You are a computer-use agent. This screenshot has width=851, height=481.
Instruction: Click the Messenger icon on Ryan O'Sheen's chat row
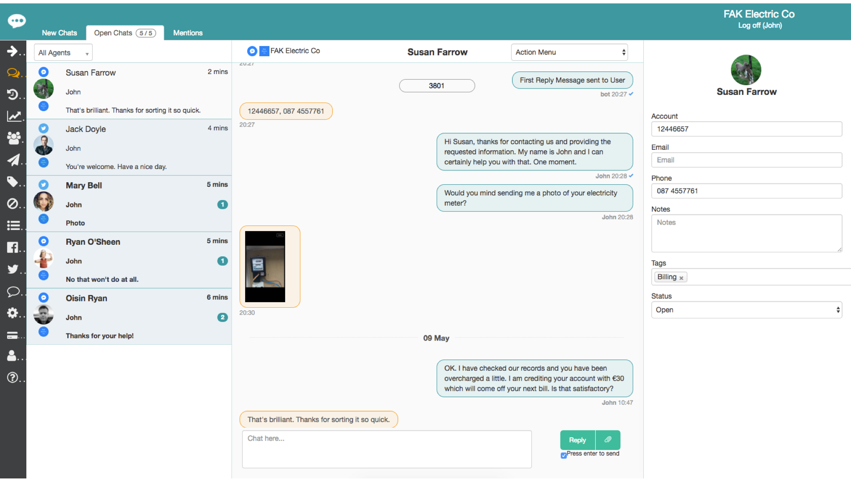(x=43, y=241)
